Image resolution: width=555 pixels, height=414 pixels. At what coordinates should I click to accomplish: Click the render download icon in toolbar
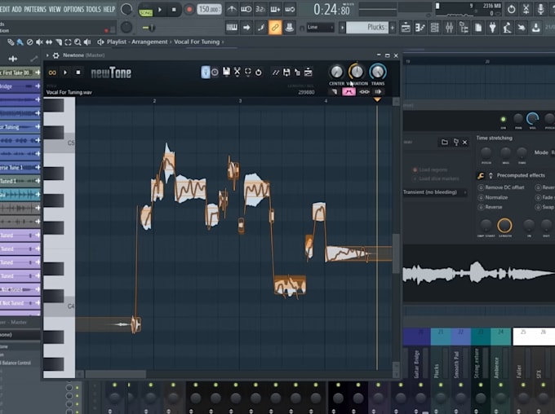click(536, 27)
